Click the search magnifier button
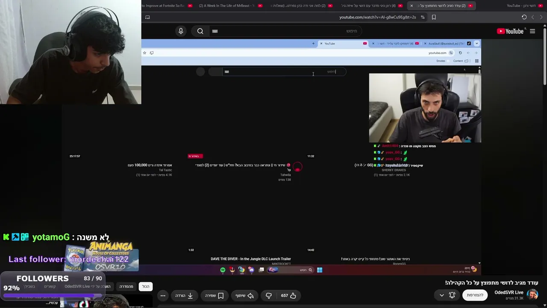 tap(200, 31)
